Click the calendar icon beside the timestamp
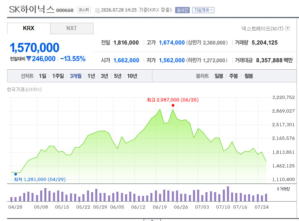 [97, 11]
